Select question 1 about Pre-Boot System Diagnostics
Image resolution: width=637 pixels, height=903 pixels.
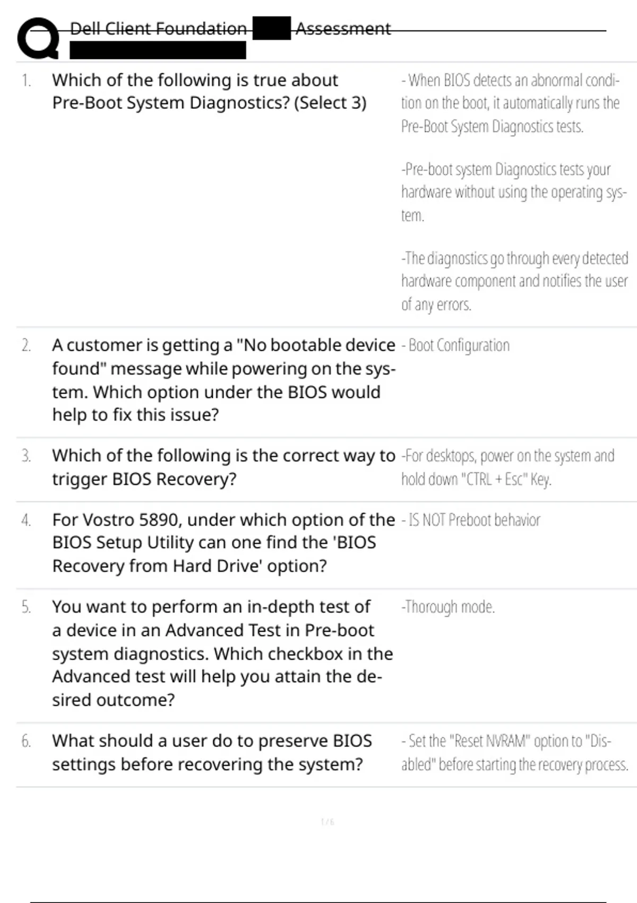click(209, 91)
